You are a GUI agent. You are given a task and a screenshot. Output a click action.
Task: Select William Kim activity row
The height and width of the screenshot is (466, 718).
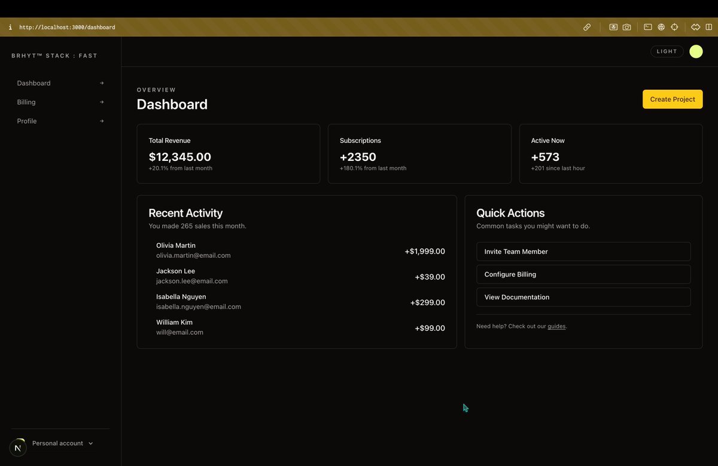click(297, 328)
